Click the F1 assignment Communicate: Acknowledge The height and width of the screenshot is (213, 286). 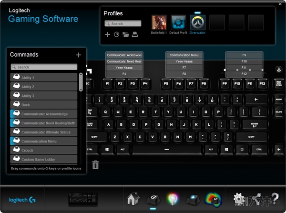(x=124, y=55)
